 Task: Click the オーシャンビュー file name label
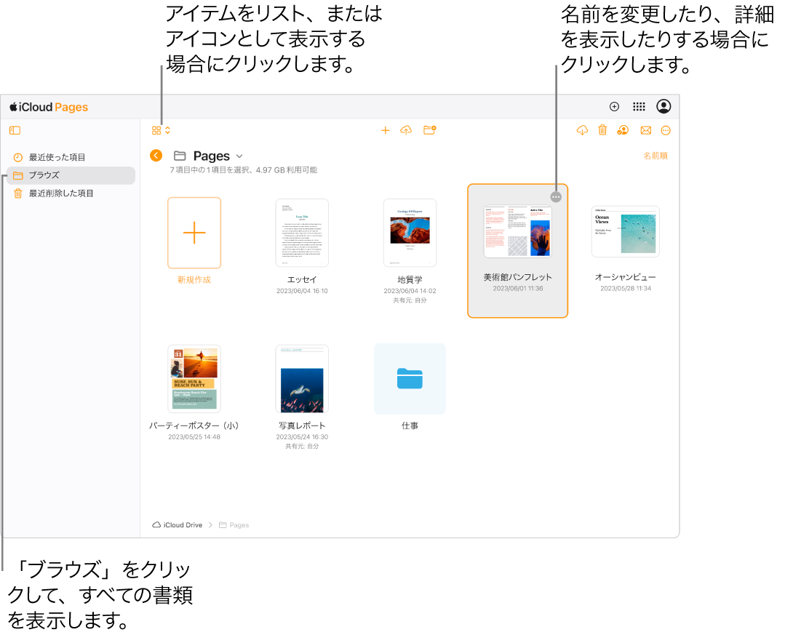[625, 277]
